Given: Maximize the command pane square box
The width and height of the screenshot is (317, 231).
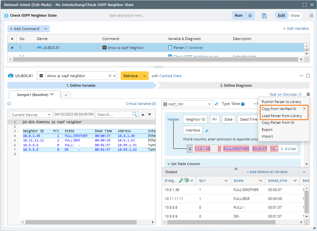Looking at the screenshot, I should pos(308,76).
